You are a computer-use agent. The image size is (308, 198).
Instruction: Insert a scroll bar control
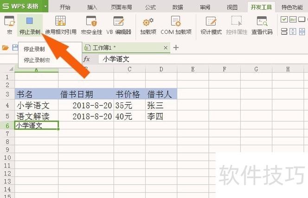tap(302, 32)
